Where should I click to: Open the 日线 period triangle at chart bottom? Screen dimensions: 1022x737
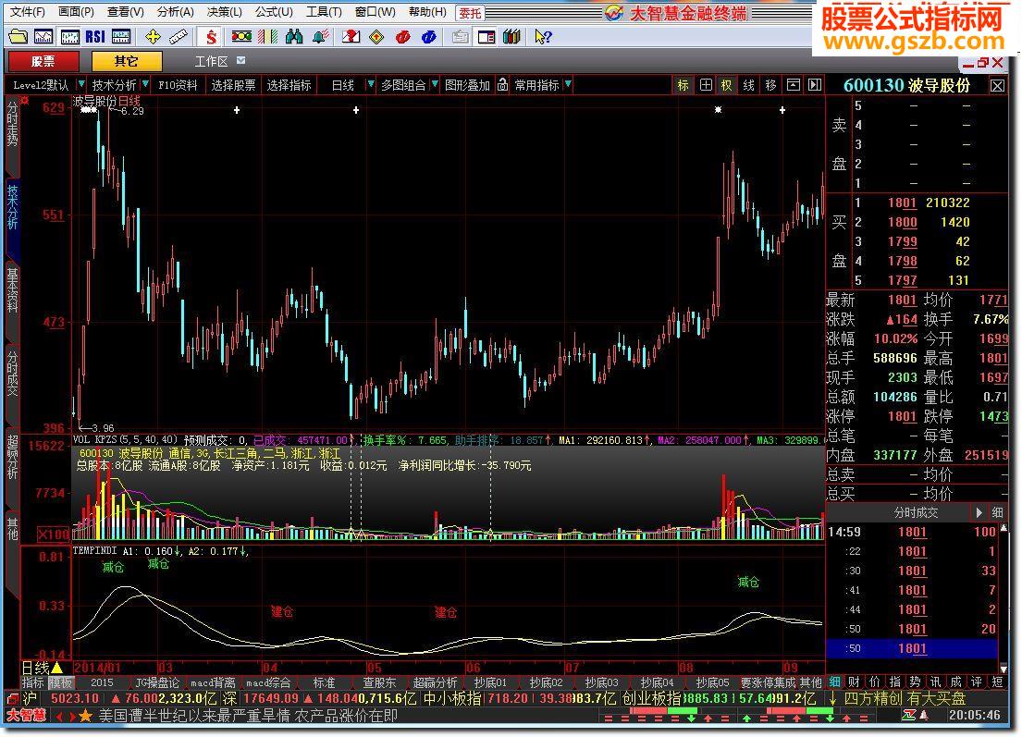[57, 668]
